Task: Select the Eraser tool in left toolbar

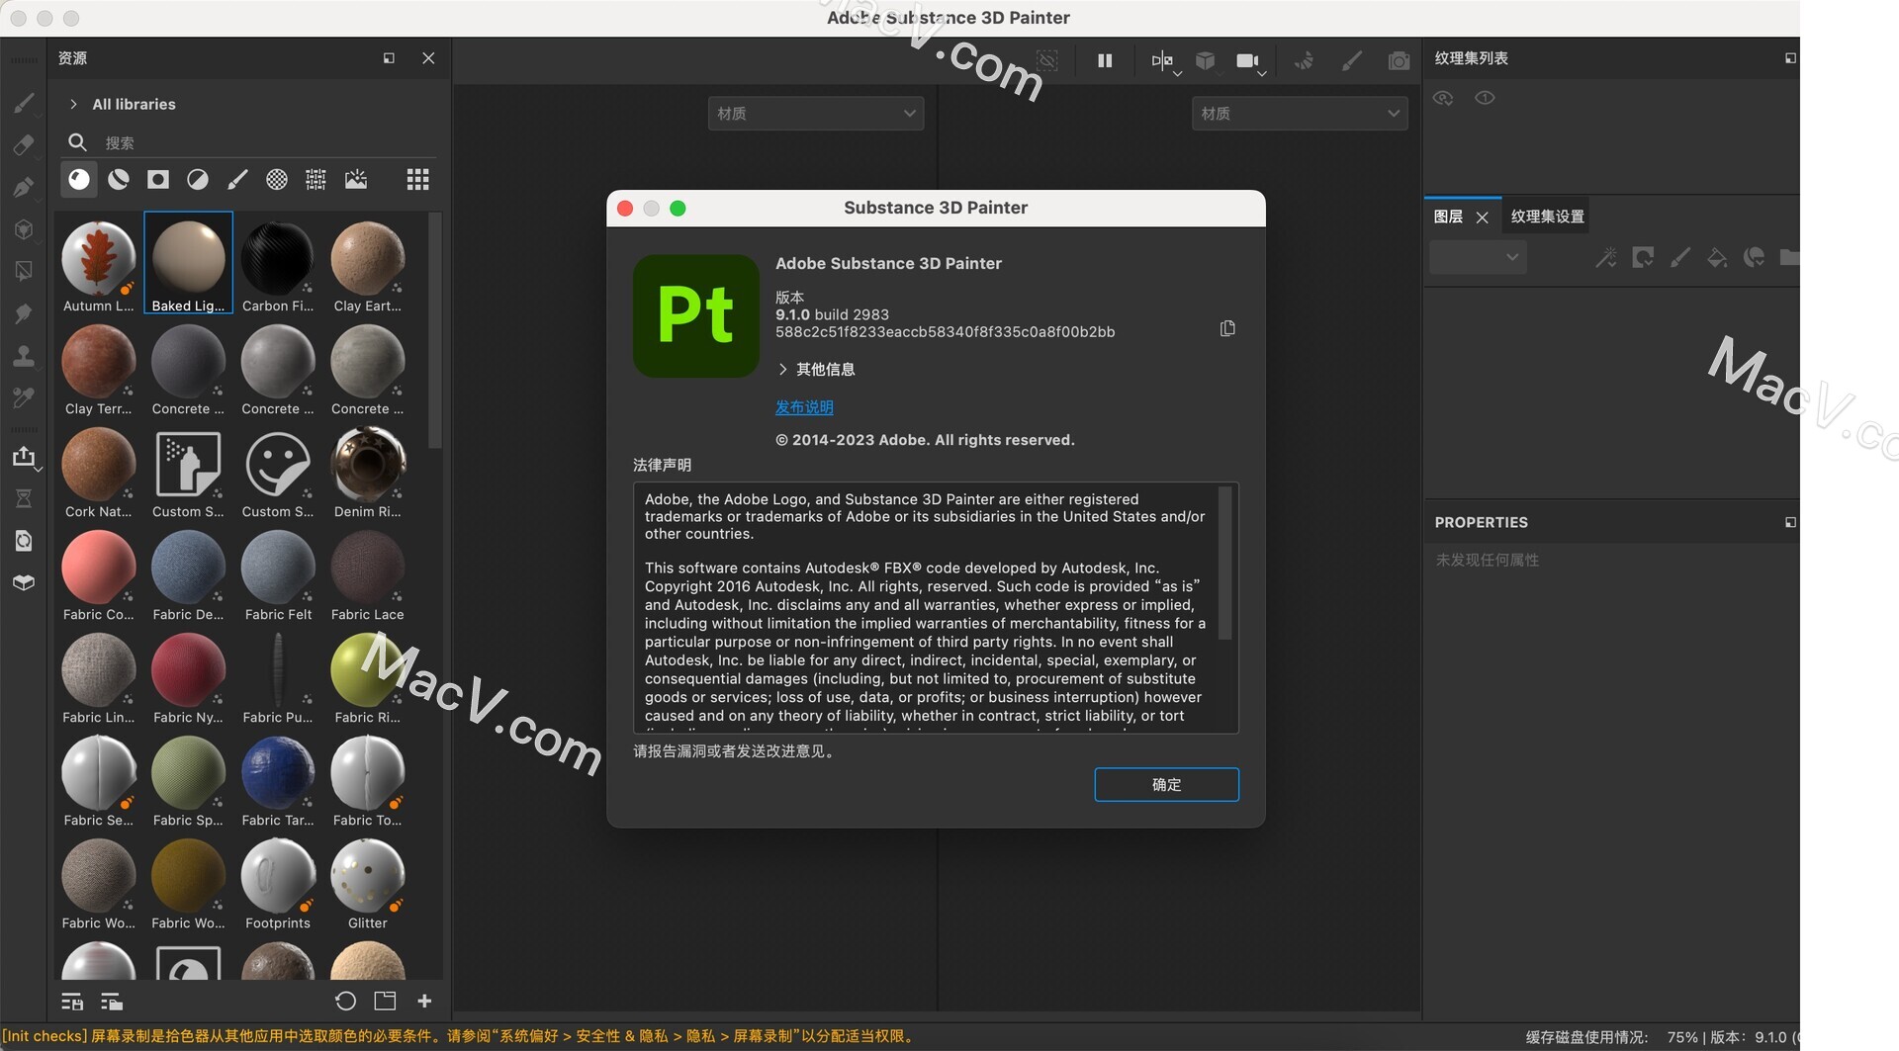Action: tap(24, 145)
